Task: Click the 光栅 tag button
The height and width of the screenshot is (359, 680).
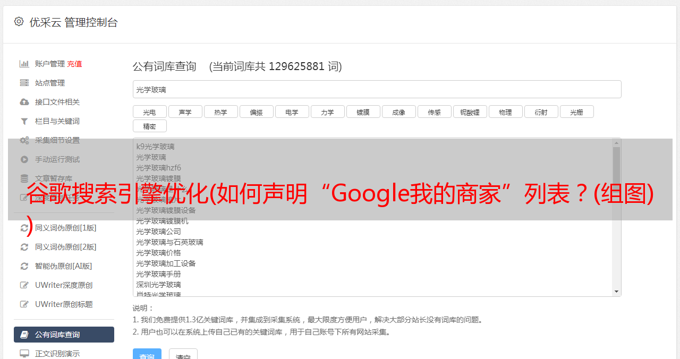Action: coord(577,112)
